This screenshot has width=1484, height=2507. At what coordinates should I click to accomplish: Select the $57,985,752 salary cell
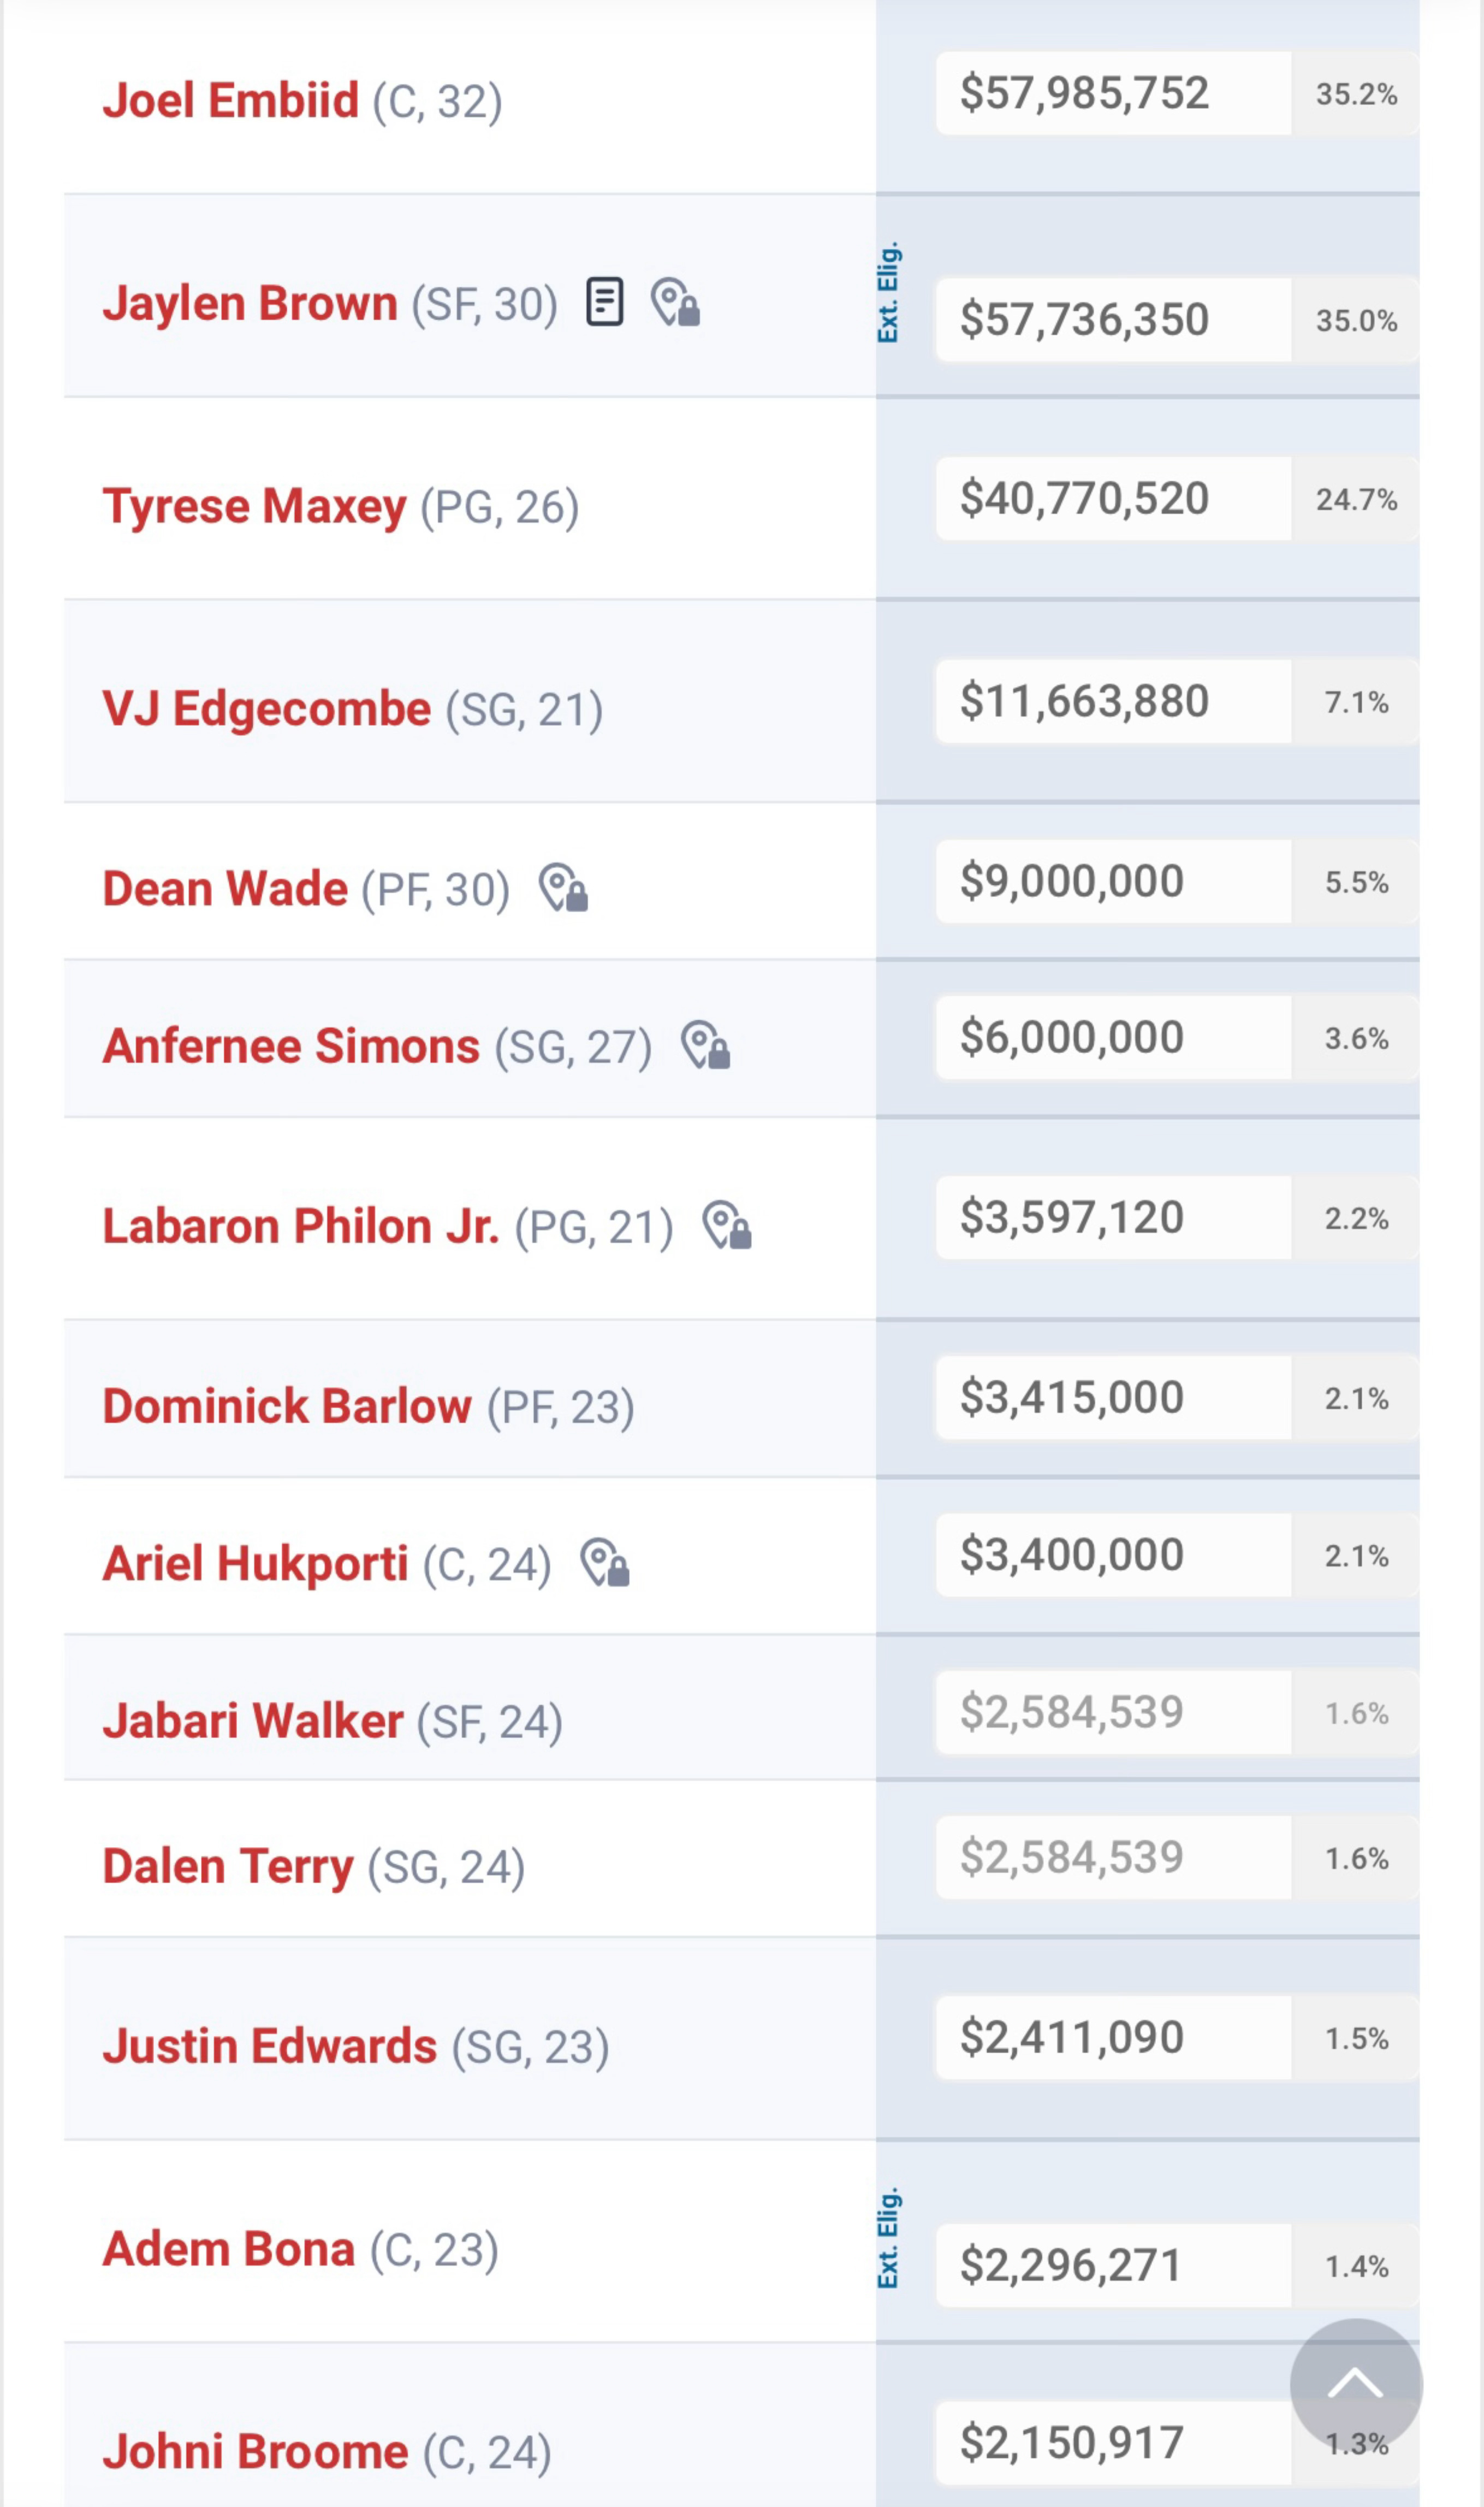coord(1113,93)
